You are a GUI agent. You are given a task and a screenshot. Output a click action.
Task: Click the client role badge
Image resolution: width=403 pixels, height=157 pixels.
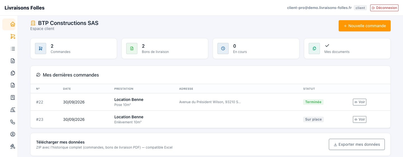pos(360,8)
